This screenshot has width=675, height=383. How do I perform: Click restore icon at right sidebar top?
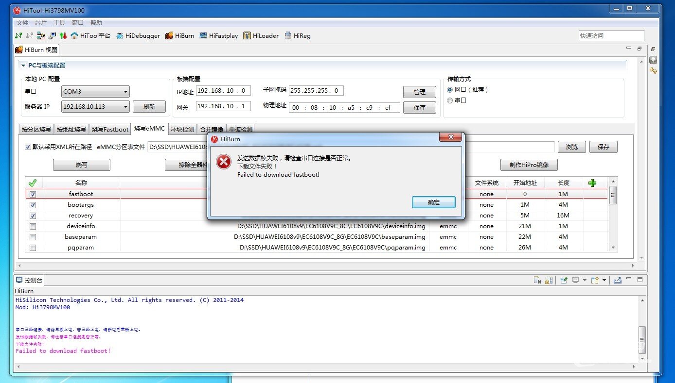(653, 49)
